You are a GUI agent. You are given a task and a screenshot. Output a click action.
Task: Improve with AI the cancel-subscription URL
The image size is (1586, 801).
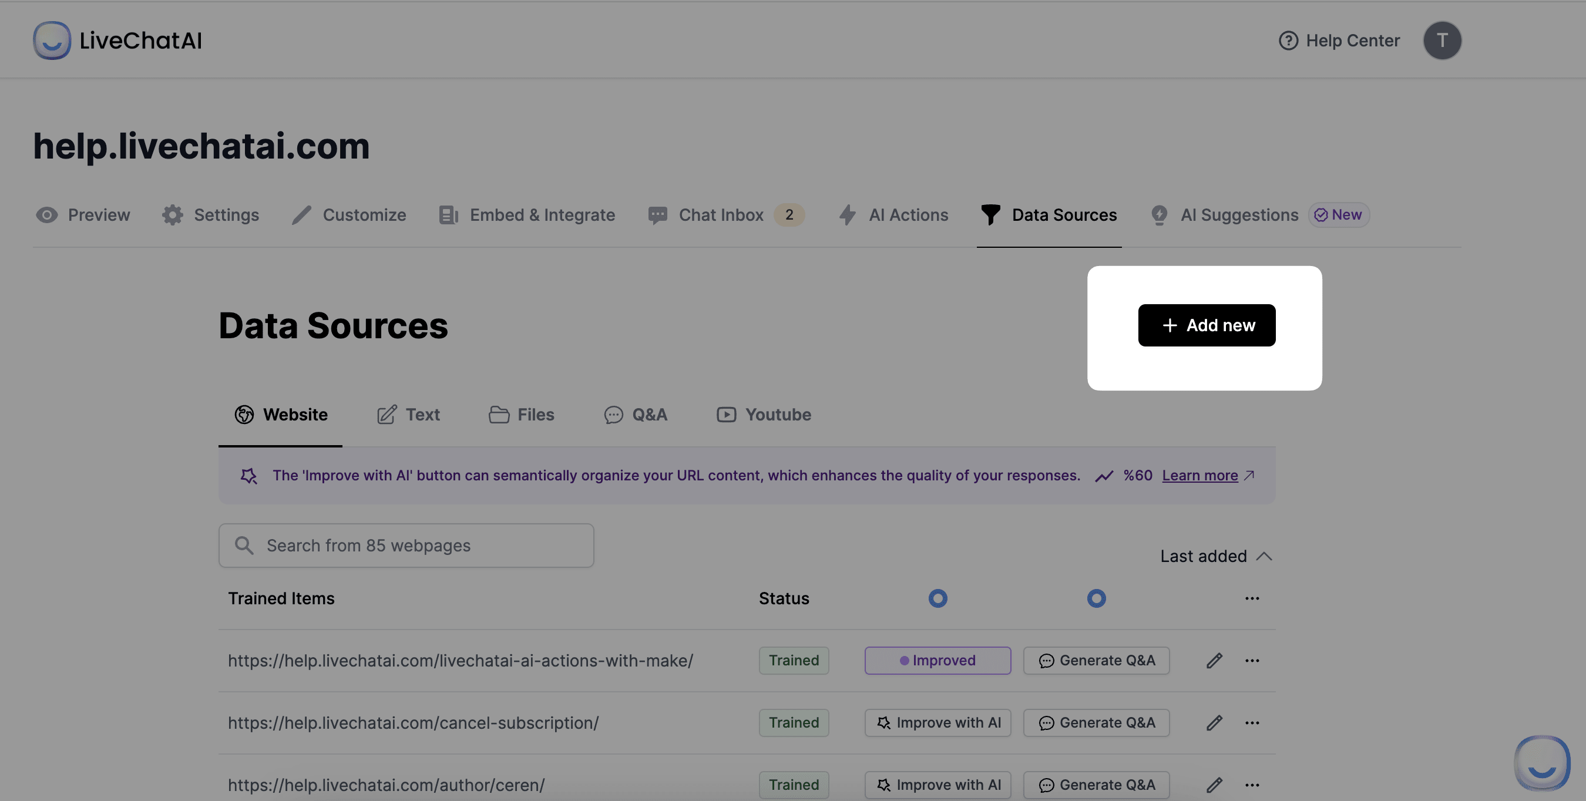pos(938,723)
